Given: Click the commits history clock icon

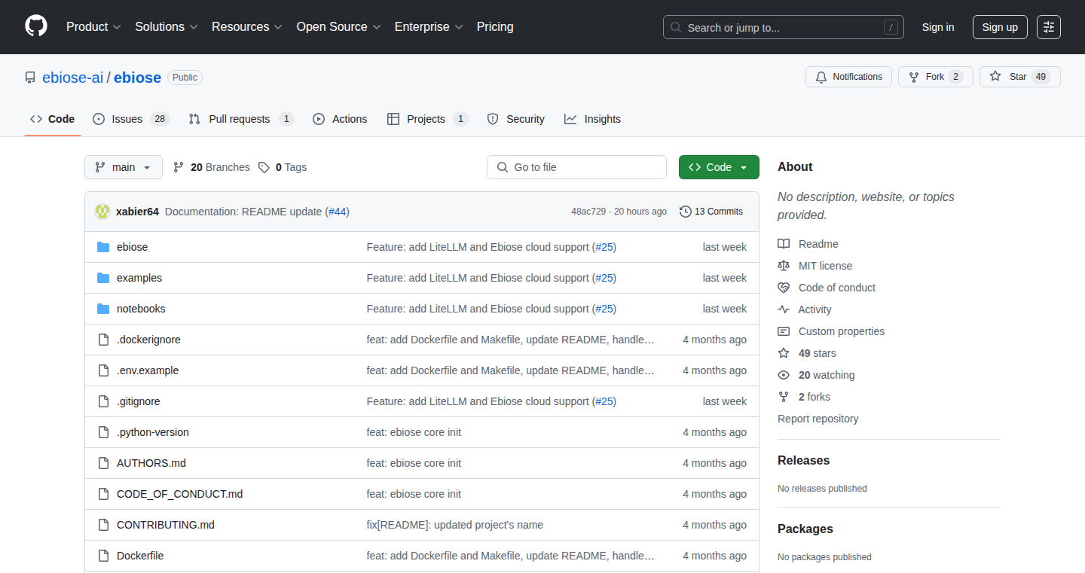Looking at the screenshot, I should (x=685, y=212).
